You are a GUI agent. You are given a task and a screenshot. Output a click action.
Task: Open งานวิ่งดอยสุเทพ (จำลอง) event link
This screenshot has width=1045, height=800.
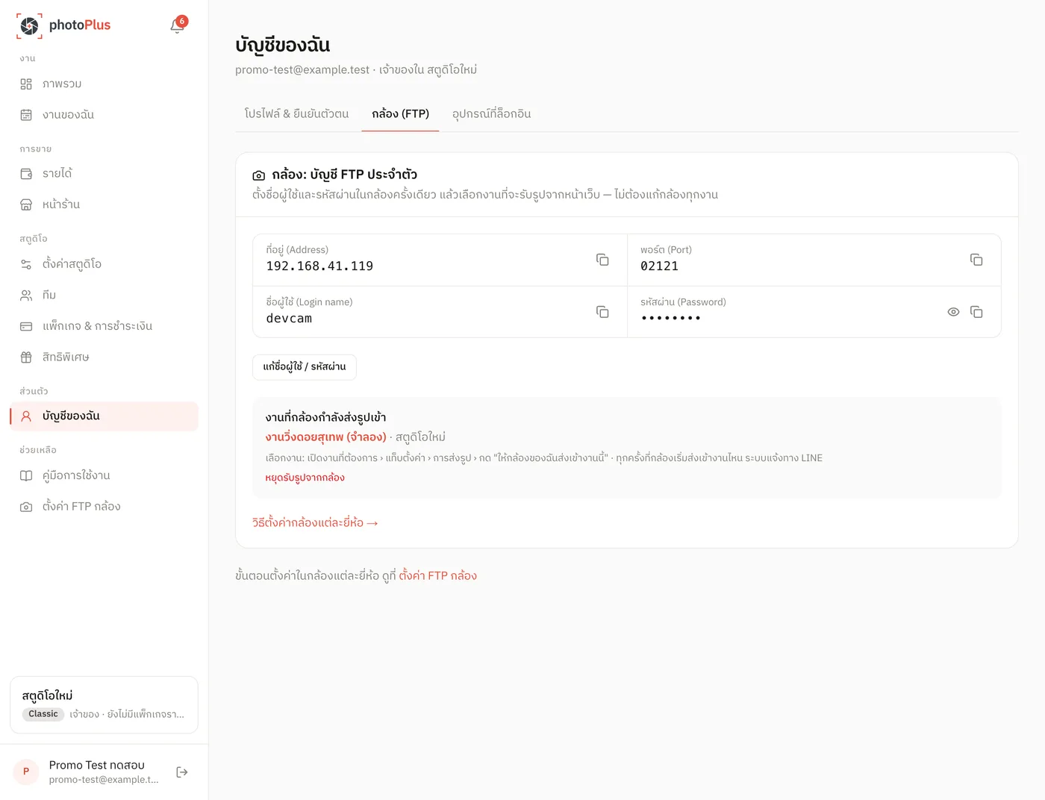(325, 437)
